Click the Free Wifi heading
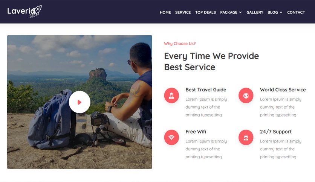Viewport: 315px width, 182px height. tap(196, 132)
